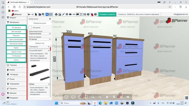This screenshot has height=106, width=189.
Task: Open the 'Ориентация ручек' Горизонтальная dropdown
Action: tap(40, 34)
